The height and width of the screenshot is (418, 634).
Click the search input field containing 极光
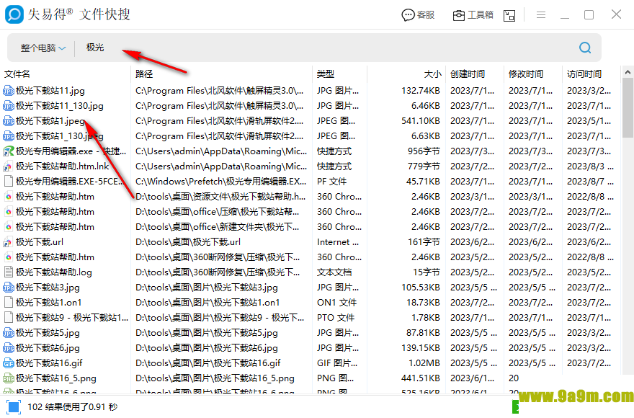pyautogui.click(x=323, y=48)
